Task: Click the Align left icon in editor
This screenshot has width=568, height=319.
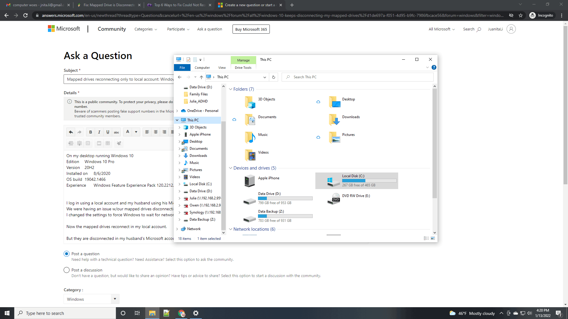Action: coord(147,132)
